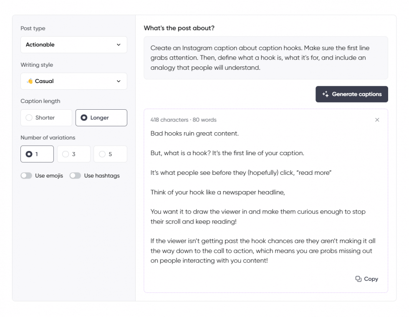Screen dimensions: 409x317
Task: Copy the generated caption text
Action: click(366, 279)
